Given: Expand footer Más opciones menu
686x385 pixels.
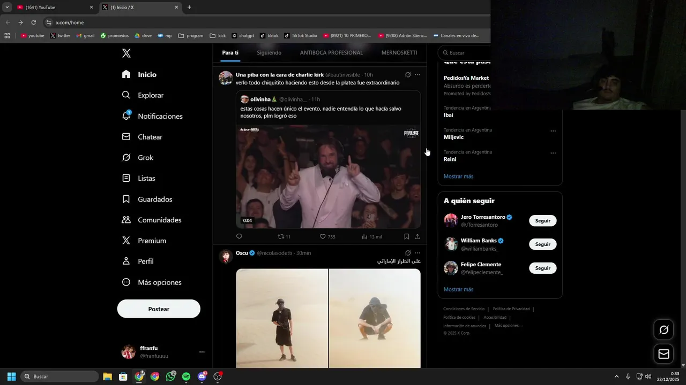Looking at the screenshot, I should tap(508, 326).
